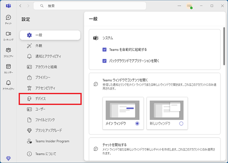The image size is (228, 163).
Task: Click the info icon beside Teams について
Action: (29, 154)
